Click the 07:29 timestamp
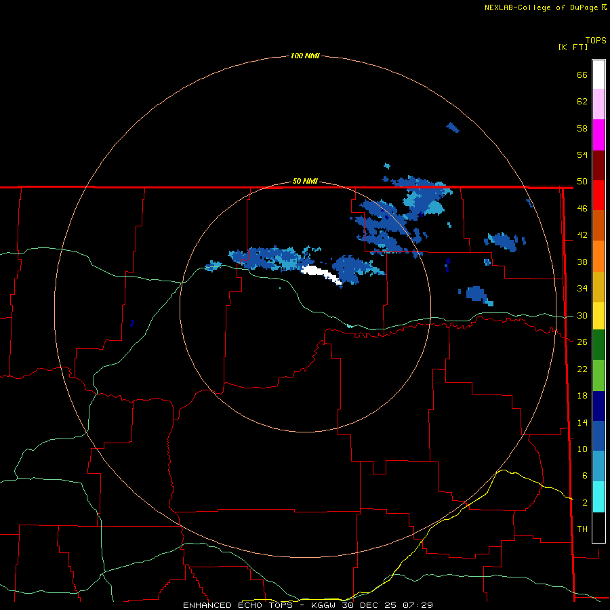This screenshot has height=610, width=610. (418, 605)
